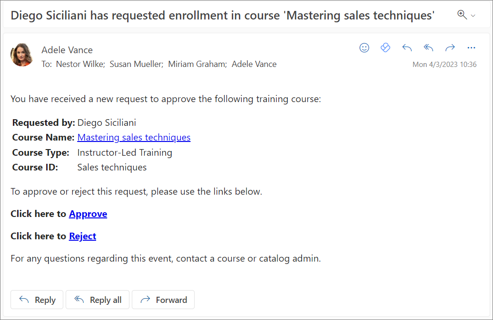Open the 'Mastering sales techniques' course link
This screenshot has width=493, height=320.
click(x=134, y=138)
